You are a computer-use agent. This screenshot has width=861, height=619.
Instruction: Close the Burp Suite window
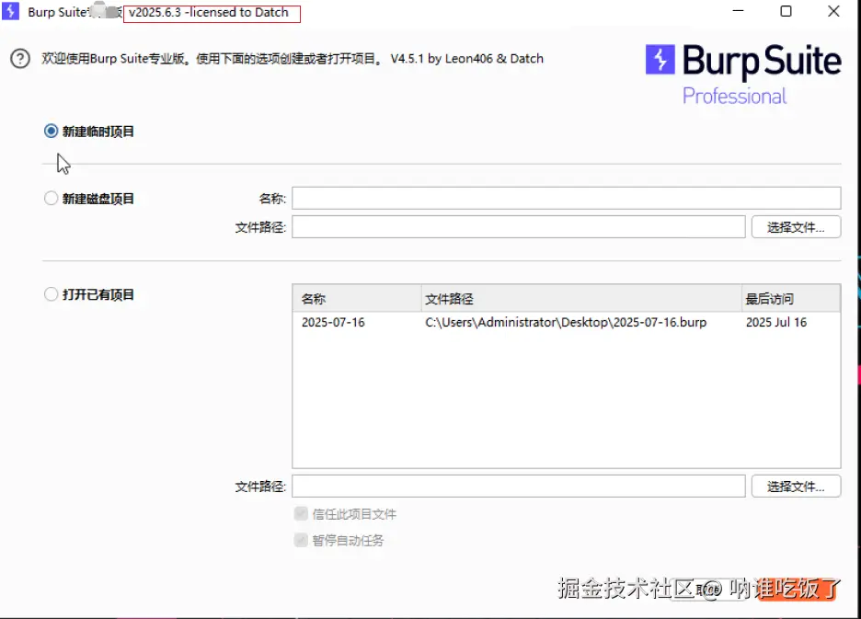(x=833, y=11)
